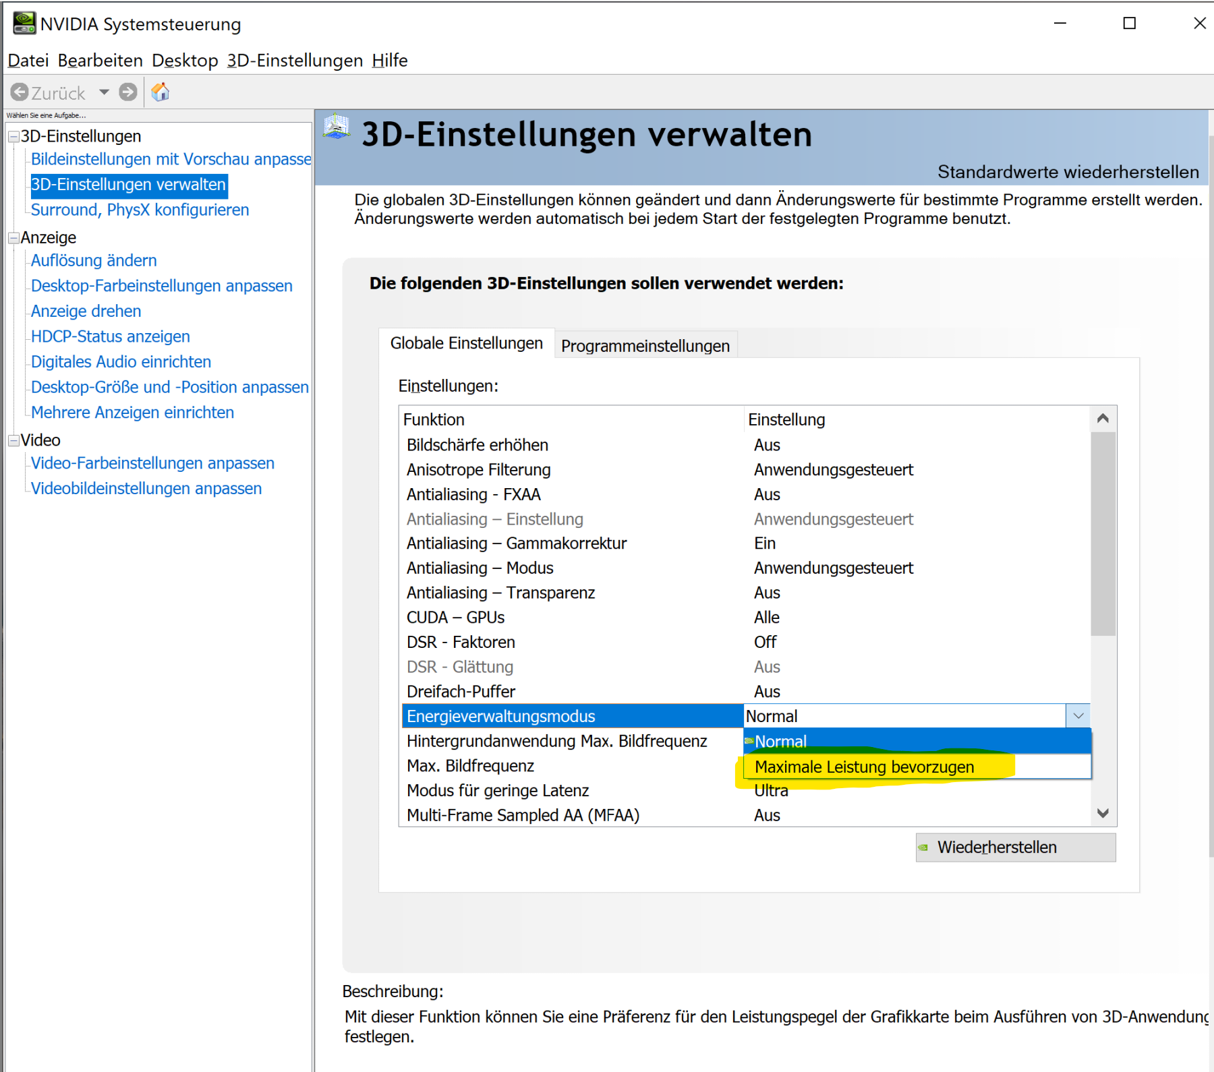The width and height of the screenshot is (1214, 1072).
Task: Click the Funktion column header
Action: [572, 419]
